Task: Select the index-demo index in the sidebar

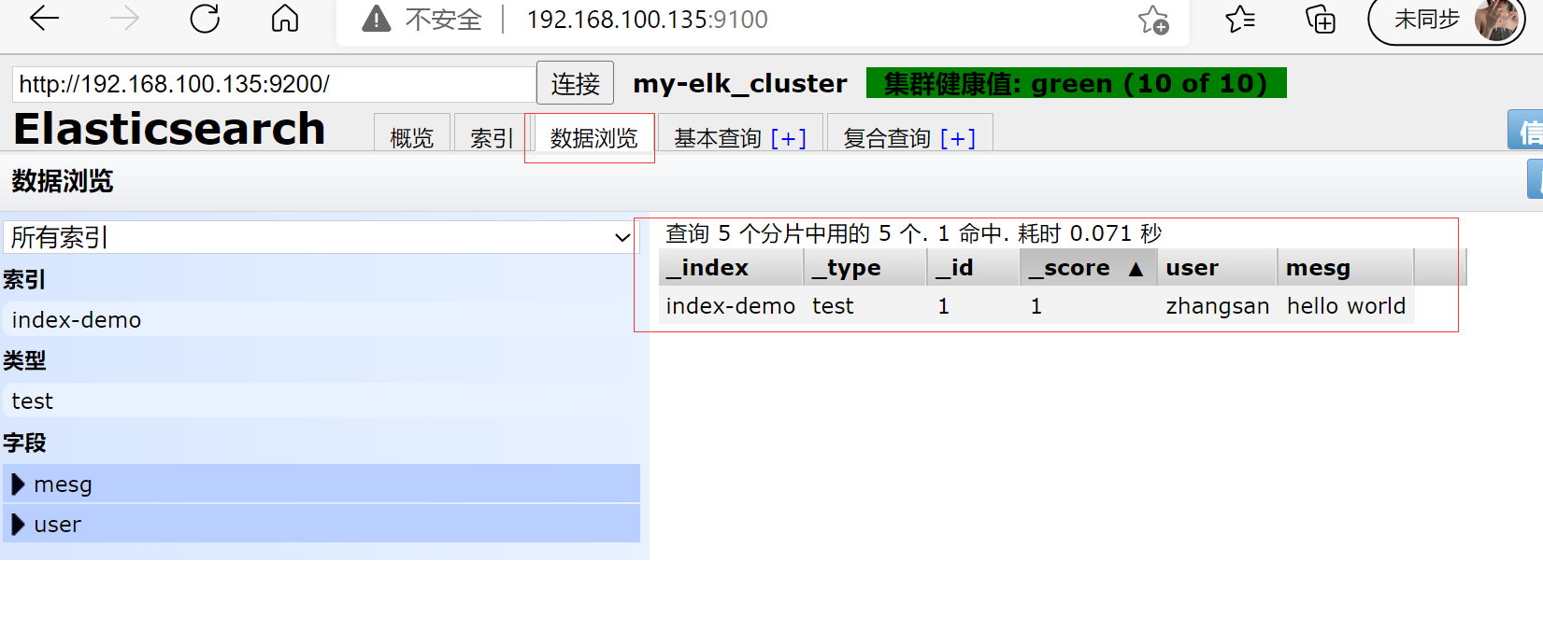Action: [321, 319]
